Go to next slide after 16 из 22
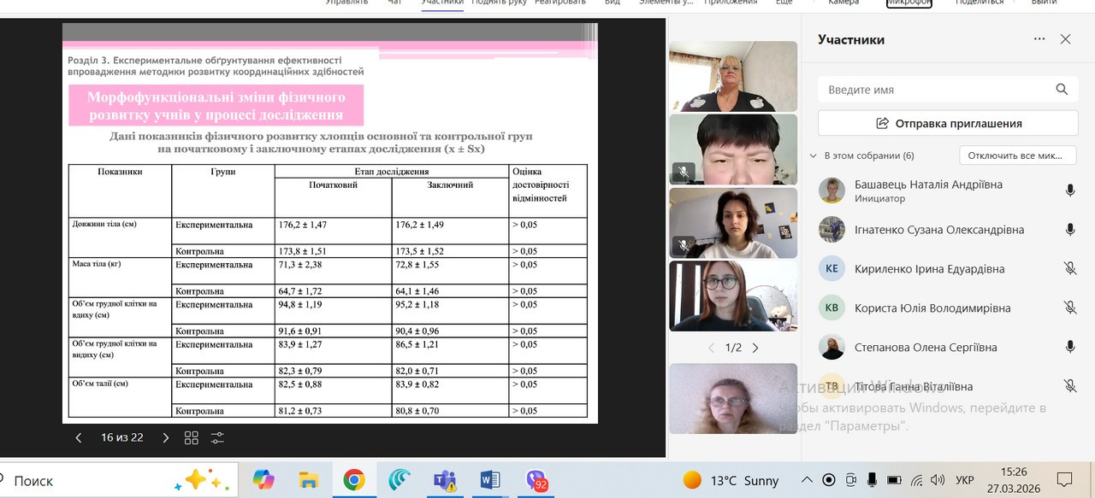The height and width of the screenshot is (498, 1095). point(166,437)
